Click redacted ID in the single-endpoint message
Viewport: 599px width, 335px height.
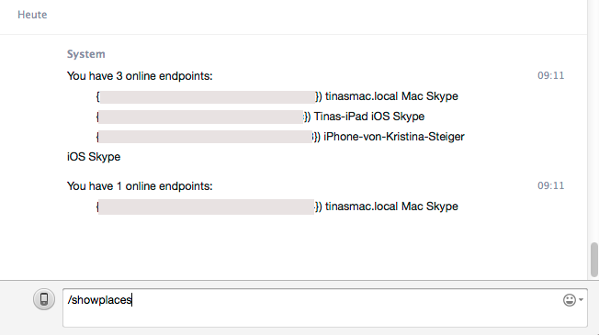click(x=206, y=207)
